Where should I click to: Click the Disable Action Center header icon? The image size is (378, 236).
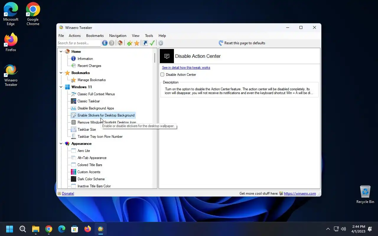(x=167, y=56)
